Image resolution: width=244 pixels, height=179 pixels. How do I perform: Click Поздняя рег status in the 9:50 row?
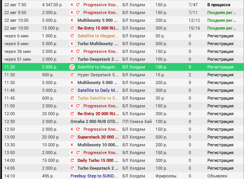pyautogui.click(x=222, y=12)
